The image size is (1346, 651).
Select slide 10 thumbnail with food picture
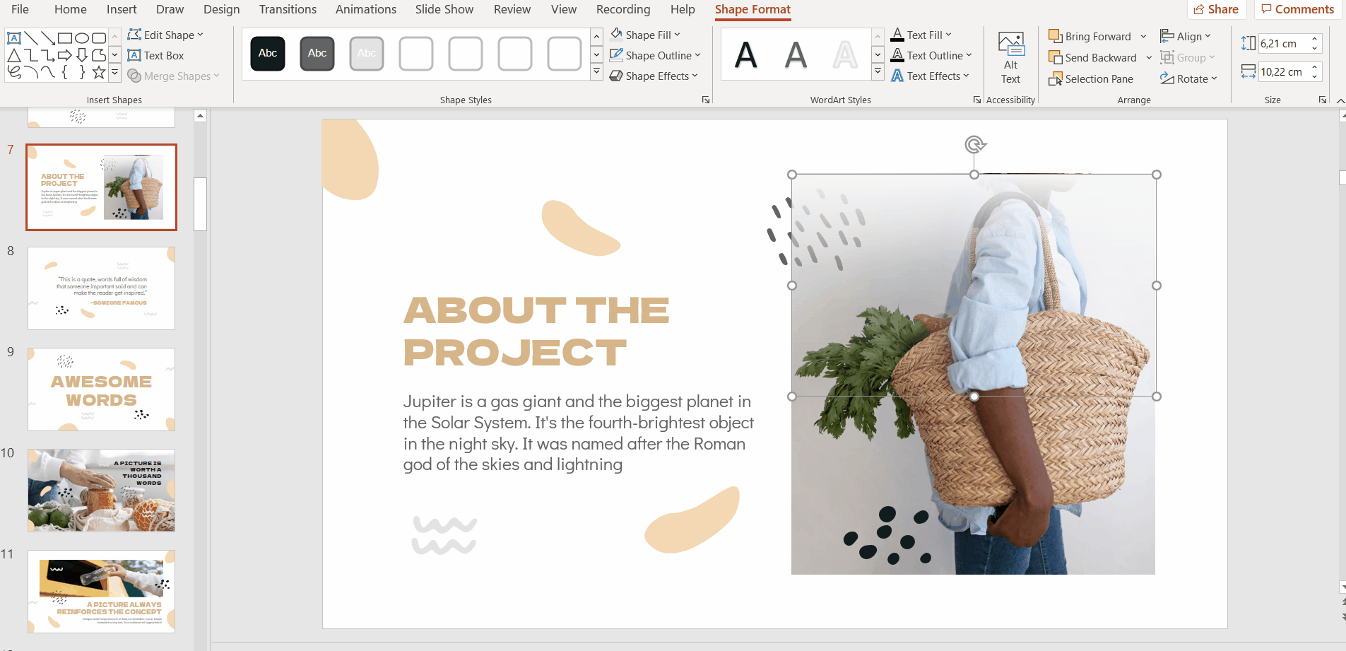tap(101, 490)
